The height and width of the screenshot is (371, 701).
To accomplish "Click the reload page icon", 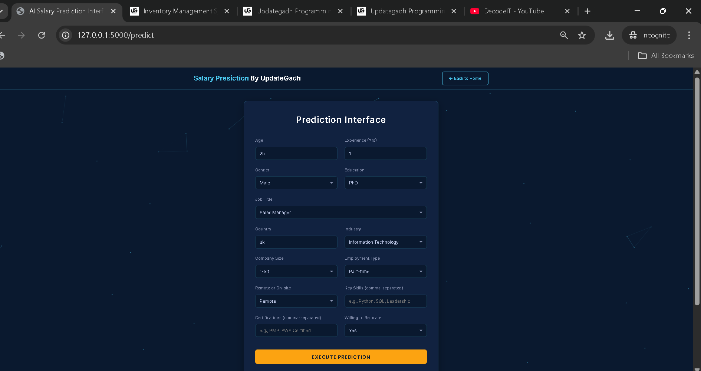I will (x=42, y=35).
